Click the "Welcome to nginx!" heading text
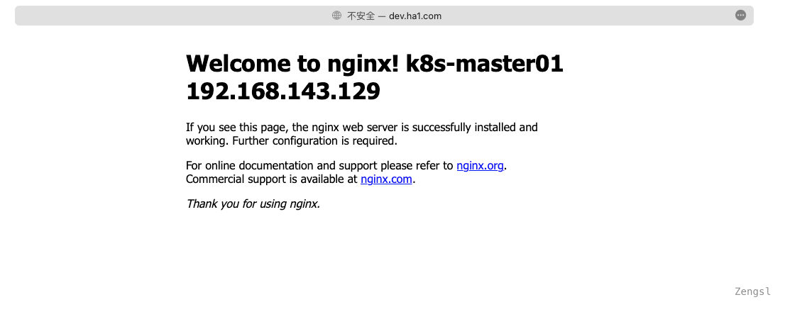 (x=292, y=64)
